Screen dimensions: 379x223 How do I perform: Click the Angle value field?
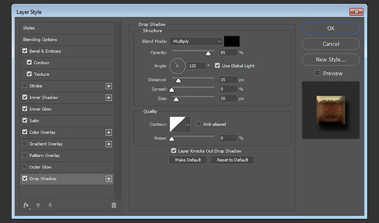coord(196,66)
